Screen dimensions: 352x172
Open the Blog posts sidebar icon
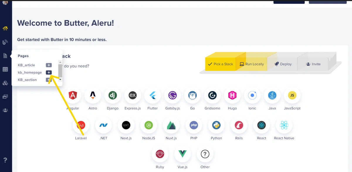click(5, 42)
